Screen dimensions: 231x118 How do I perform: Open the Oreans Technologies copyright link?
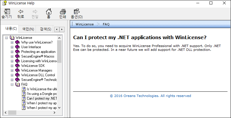150,96
